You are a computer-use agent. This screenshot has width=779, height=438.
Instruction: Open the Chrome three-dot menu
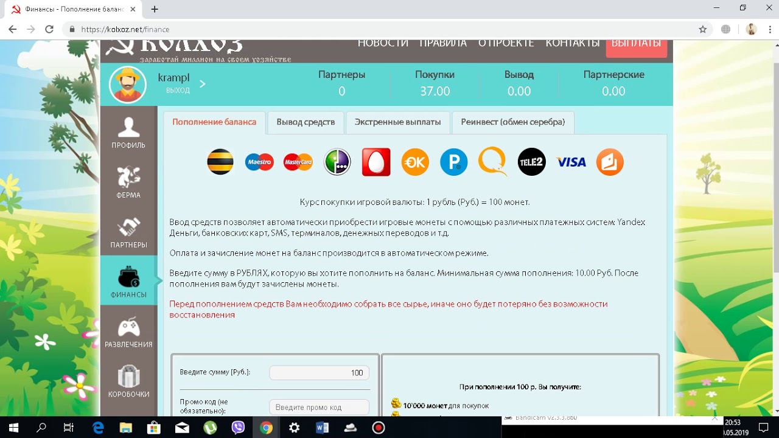[x=769, y=29]
